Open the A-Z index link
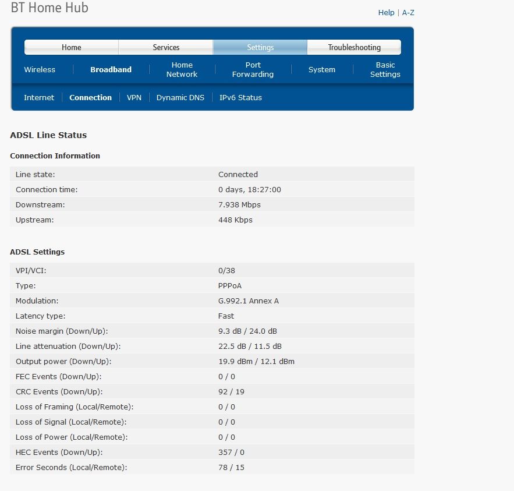The width and height of the screenshot is (514, 491). (x=408, y=12)
